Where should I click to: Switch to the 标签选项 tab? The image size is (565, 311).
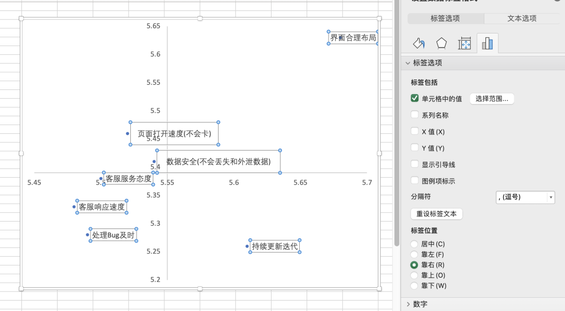(445, 18)
